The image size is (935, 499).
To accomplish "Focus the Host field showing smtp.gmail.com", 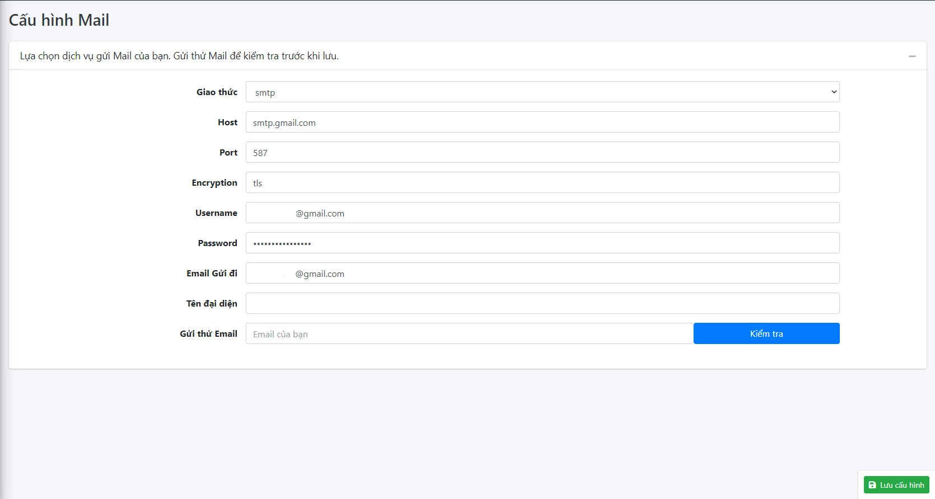I will [542, 123].
